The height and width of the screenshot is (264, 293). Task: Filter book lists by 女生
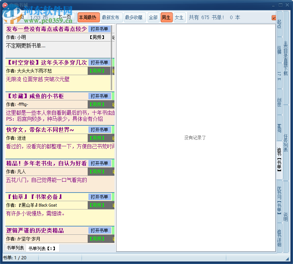coord(179,17)
